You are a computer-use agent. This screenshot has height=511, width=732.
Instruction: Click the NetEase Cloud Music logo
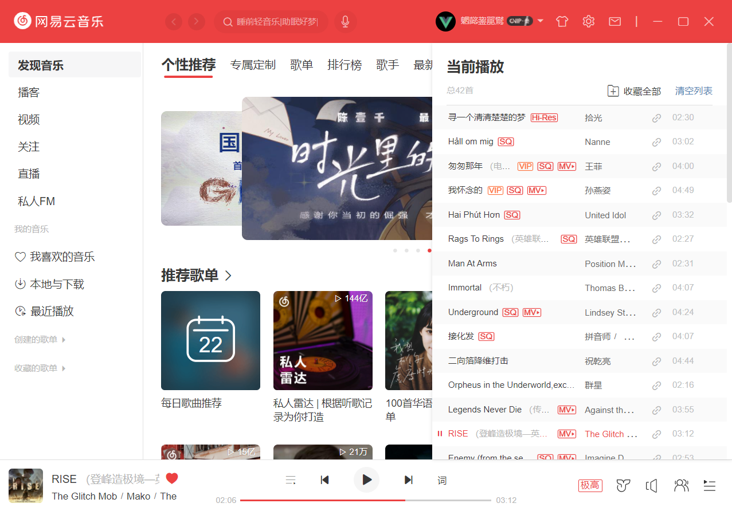click(x=58, y=22)
